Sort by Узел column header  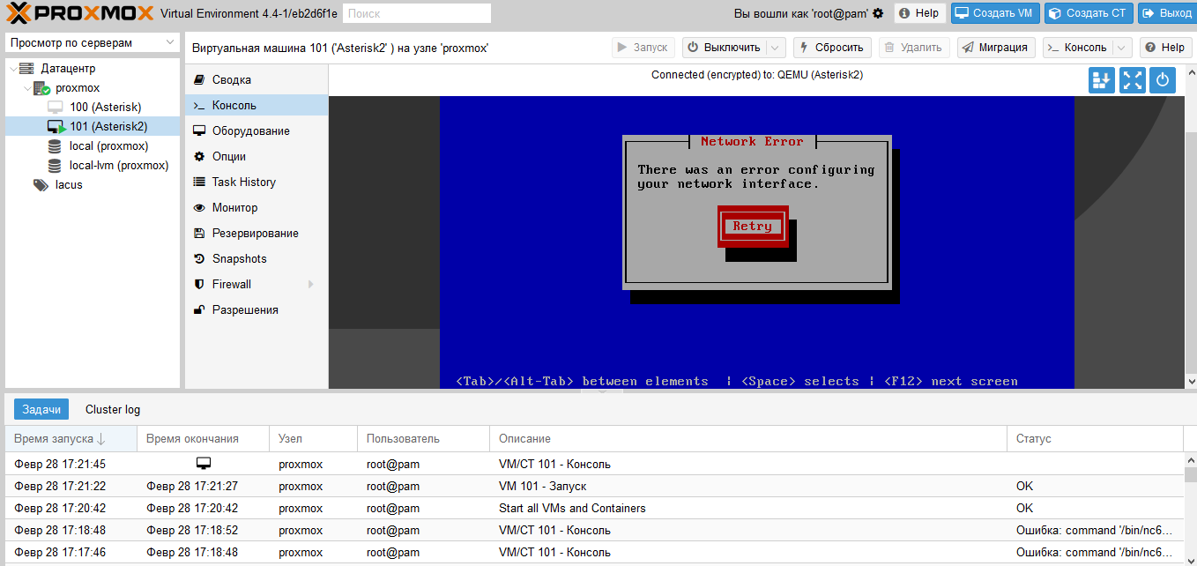point(313,438)
